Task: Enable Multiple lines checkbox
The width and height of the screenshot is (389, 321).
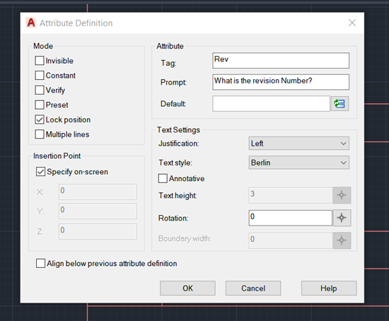Action: (x=40, y=134)
